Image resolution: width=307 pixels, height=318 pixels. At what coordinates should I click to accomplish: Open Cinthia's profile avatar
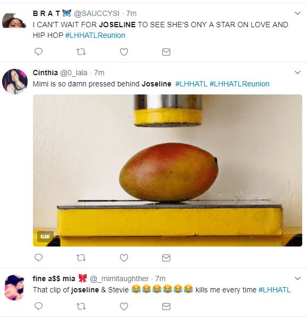click(x=15, y=82)
